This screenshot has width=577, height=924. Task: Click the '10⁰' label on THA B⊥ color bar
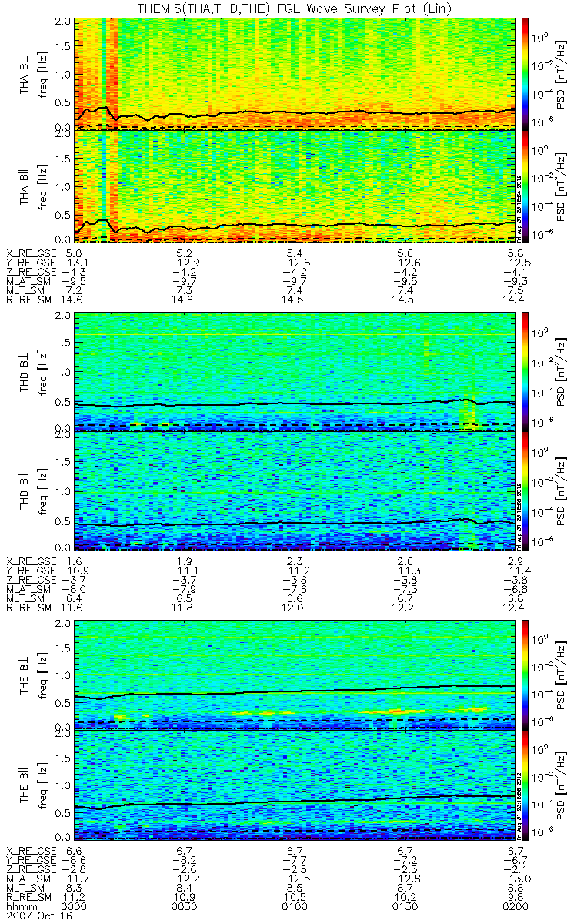[542, 35]
